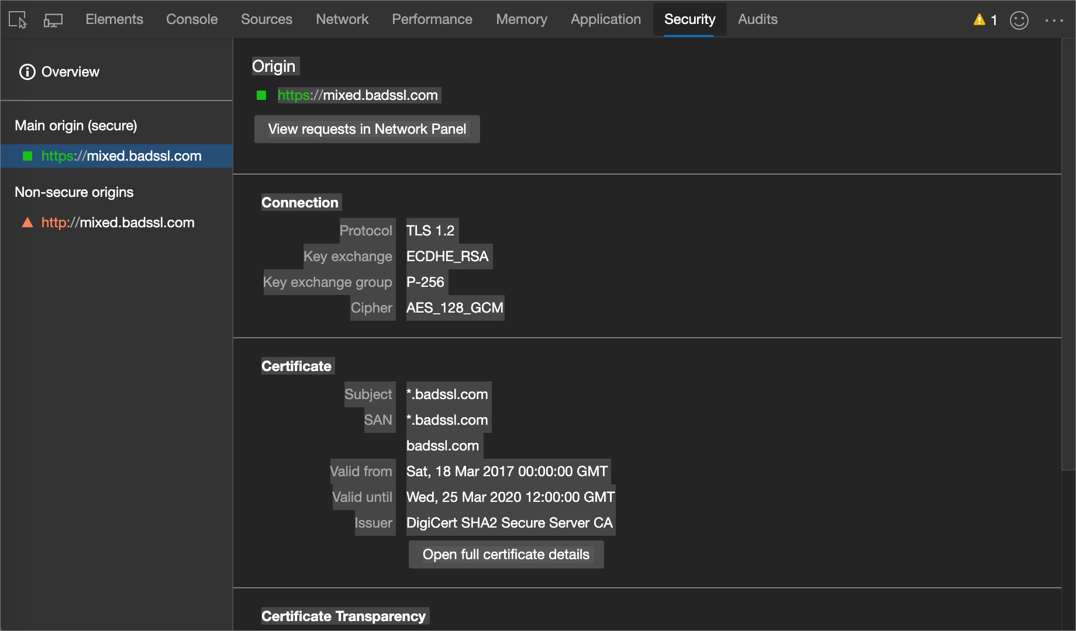This screenshot has height=631, width=1076.
Task: Switch to the Elements tab
Action: coord(114,19)
